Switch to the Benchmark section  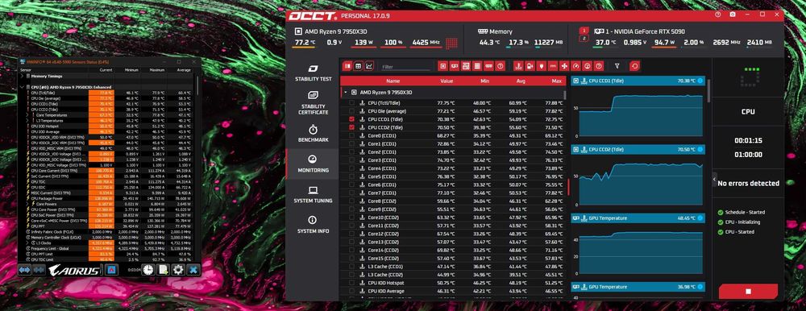pyautogui.click(x=313, y=134)
